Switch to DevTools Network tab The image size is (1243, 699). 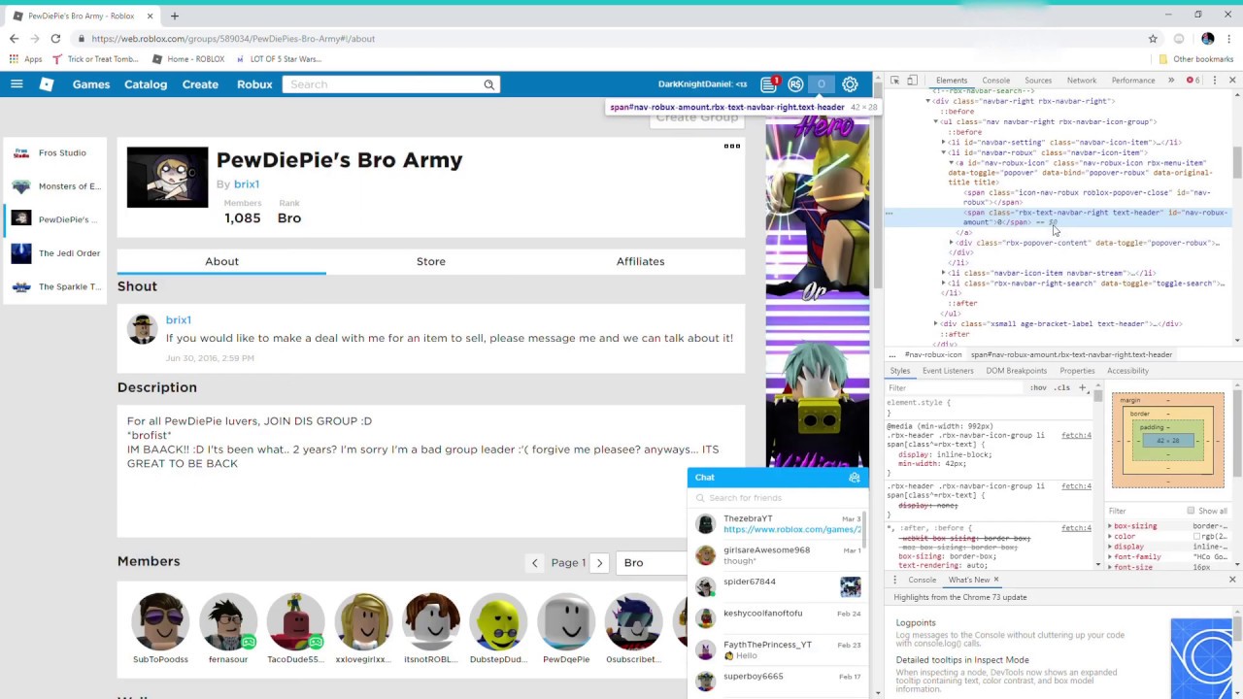(1081, 81)
